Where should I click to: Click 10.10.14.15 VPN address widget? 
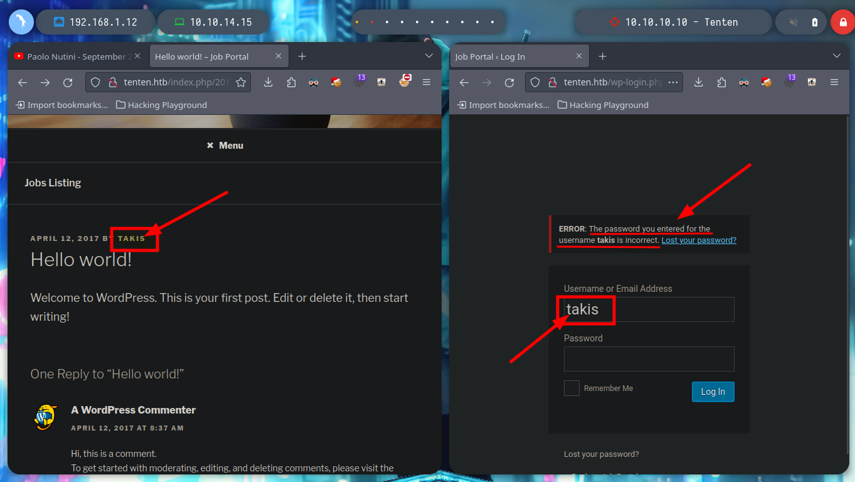click(x=213, y=22)
